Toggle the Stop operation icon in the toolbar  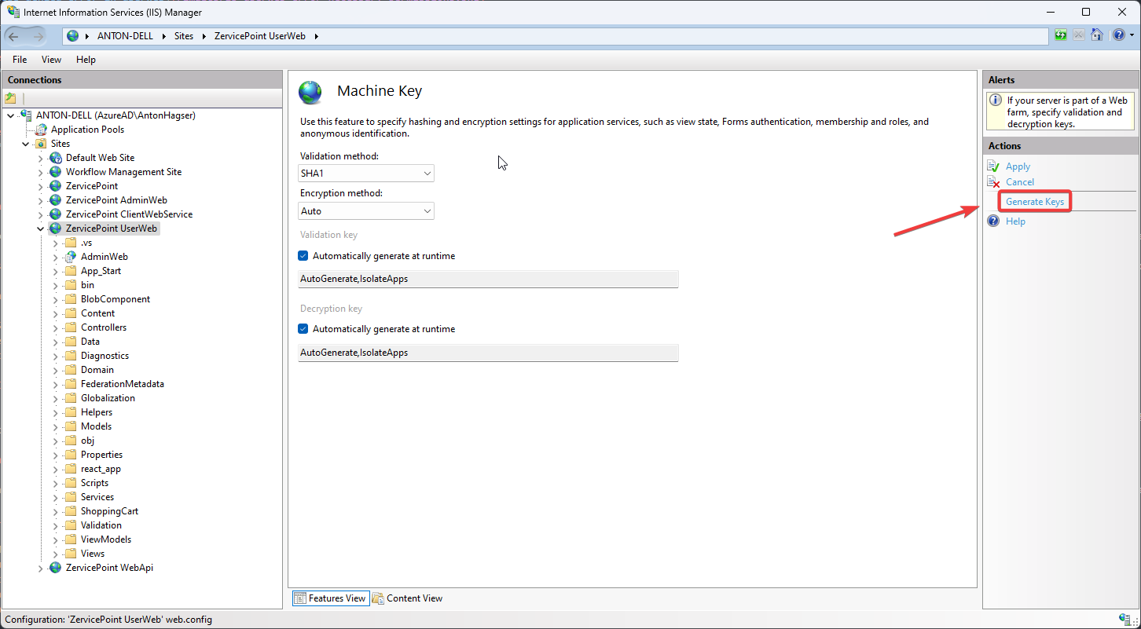click(x=1077, y=35)
